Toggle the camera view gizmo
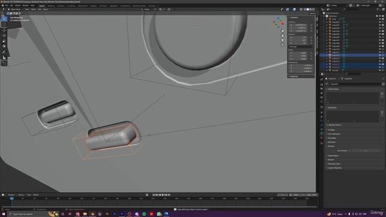 pos(283,40)
